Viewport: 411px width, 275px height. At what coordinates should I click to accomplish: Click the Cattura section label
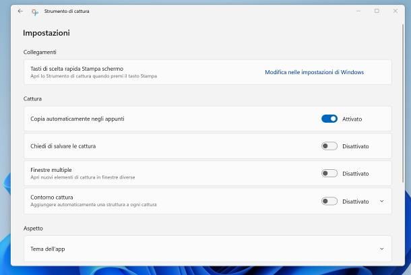point(32,98)
